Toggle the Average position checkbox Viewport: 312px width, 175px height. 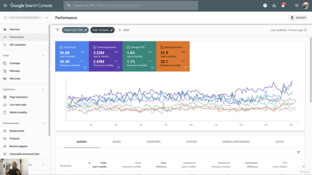pyautogui.click(x=162, y=47)
